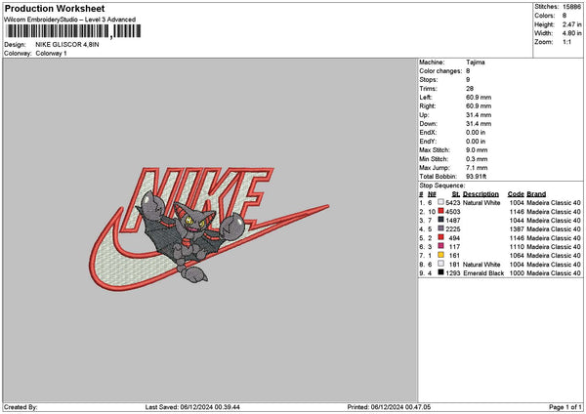This screenshot has width=586, height=414.
Task: Click the Total Bobbin value '93.91ft'
Action: click(x=477, y=177)
